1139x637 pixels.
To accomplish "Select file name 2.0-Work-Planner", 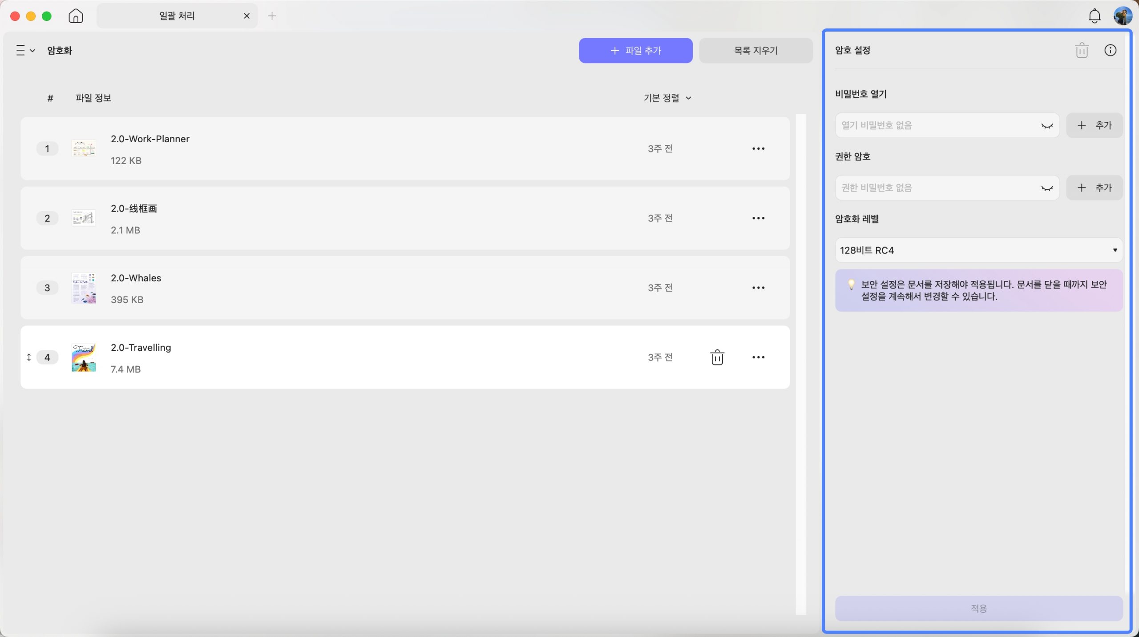I will [x=150, y=139].
